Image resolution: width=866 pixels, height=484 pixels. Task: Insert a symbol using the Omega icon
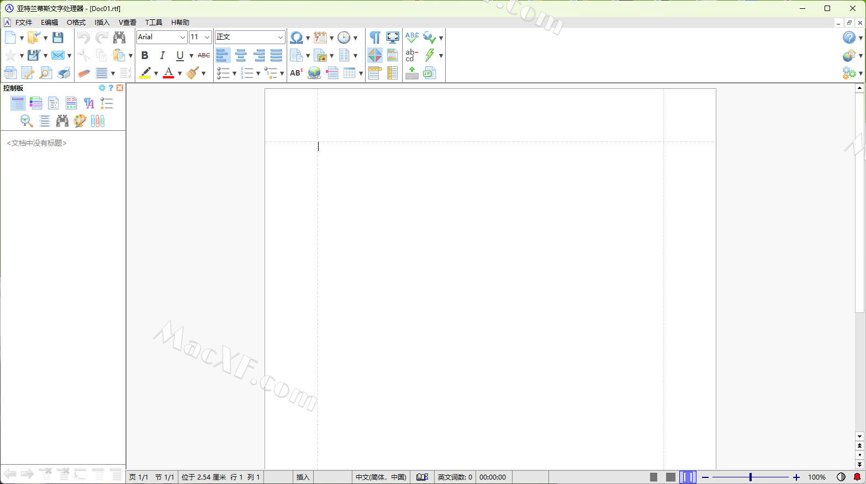coord(297,38)
